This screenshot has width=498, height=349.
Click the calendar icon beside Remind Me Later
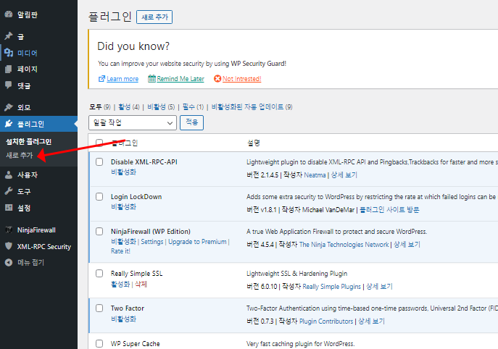pos(152,78)
